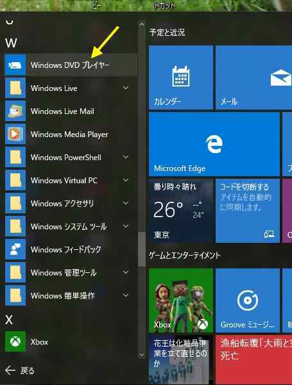Select the W letter group header
This screenshot has width=292, height=385.
coord(11,43)
